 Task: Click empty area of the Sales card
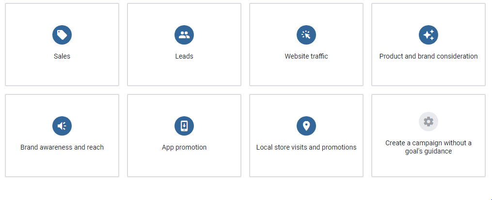tap(29, 73)
